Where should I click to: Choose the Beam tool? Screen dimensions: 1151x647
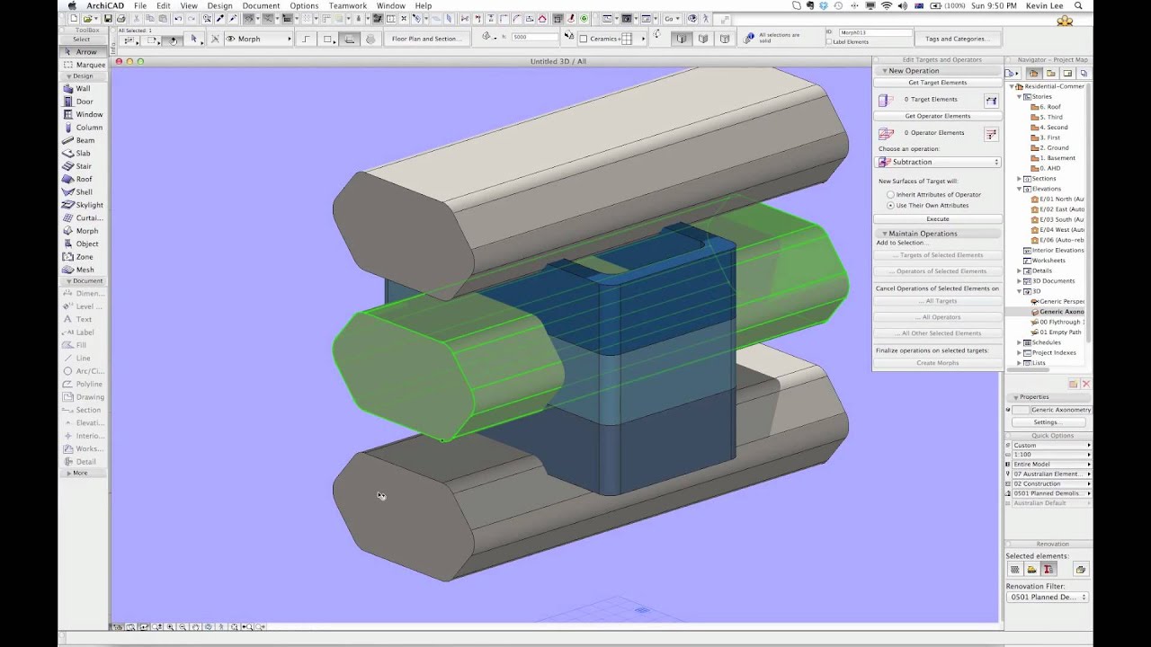coord(83,140)
